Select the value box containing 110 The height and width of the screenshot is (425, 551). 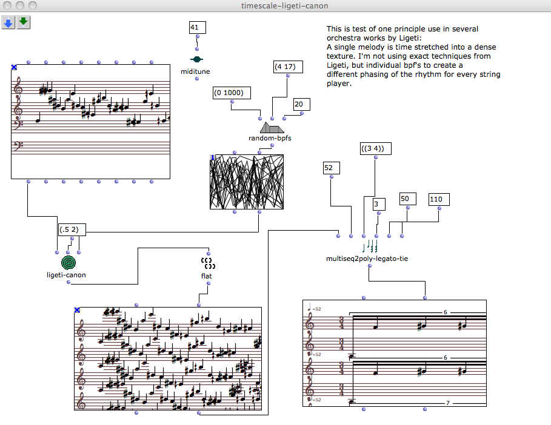(439, 199)
